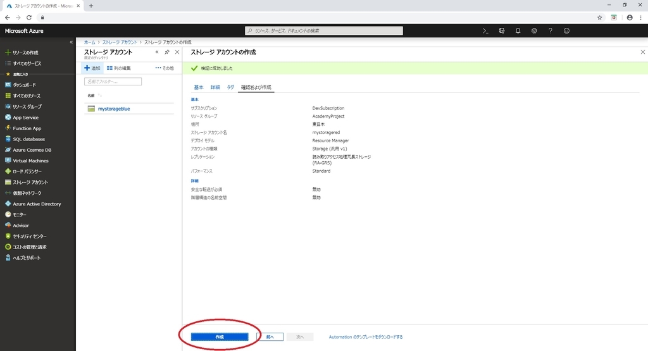648x351 pixels.
Task: Sort by the 名前 column header
Action: pyautogui.click(x=91, y=95)
